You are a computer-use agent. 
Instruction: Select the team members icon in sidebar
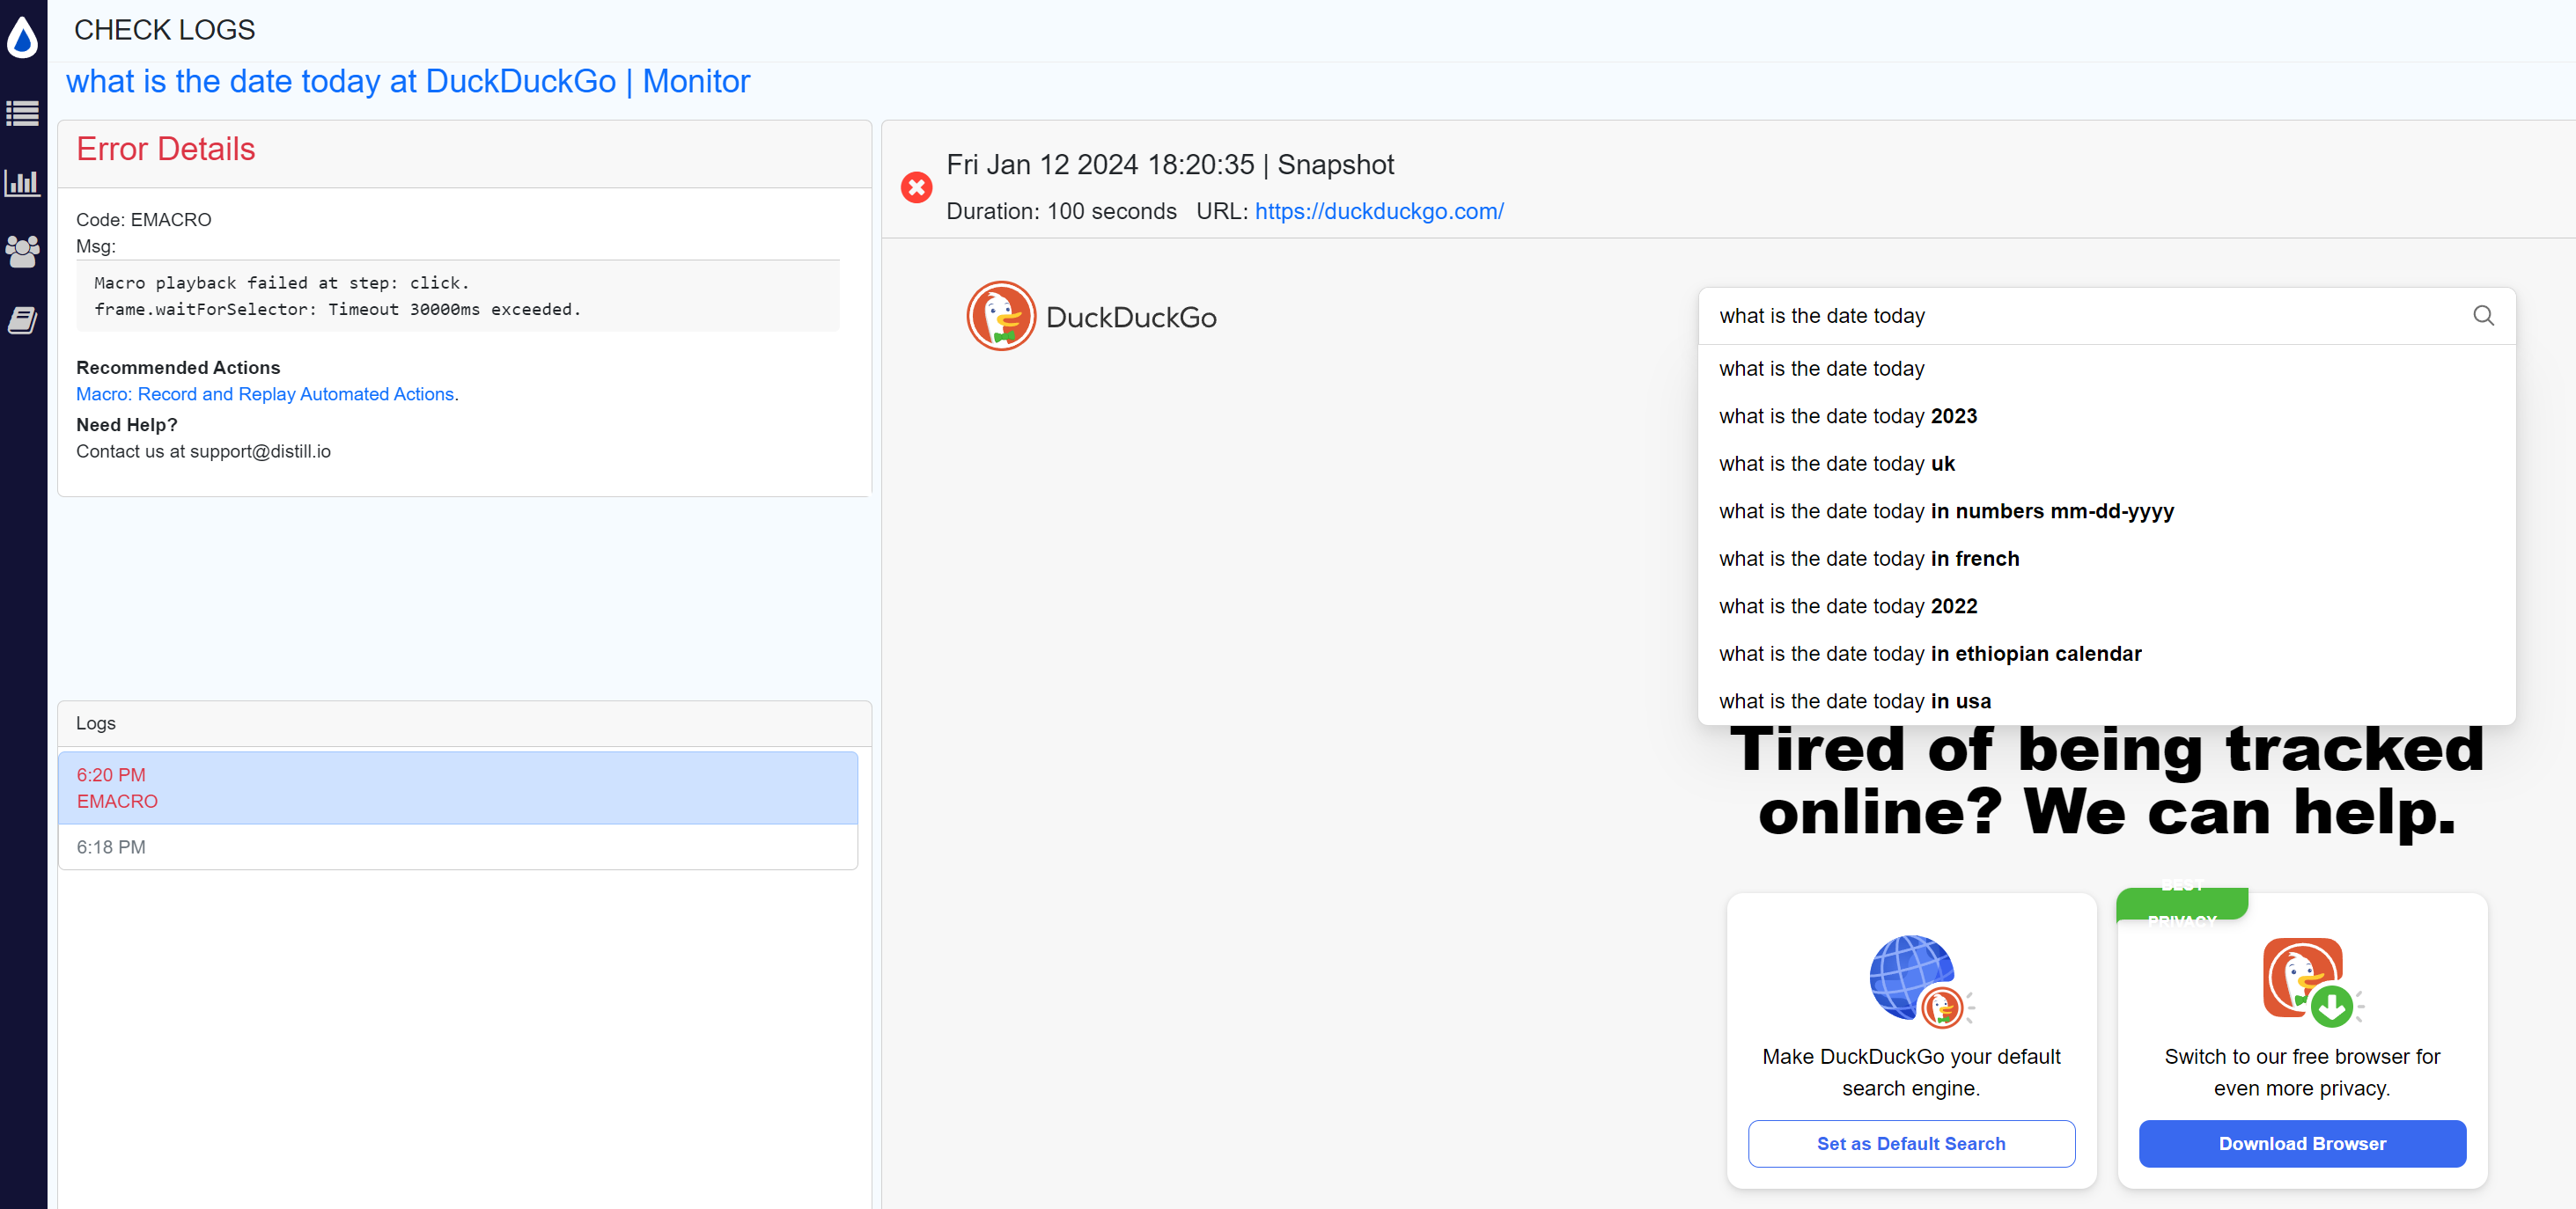click(x=23, y=252)
